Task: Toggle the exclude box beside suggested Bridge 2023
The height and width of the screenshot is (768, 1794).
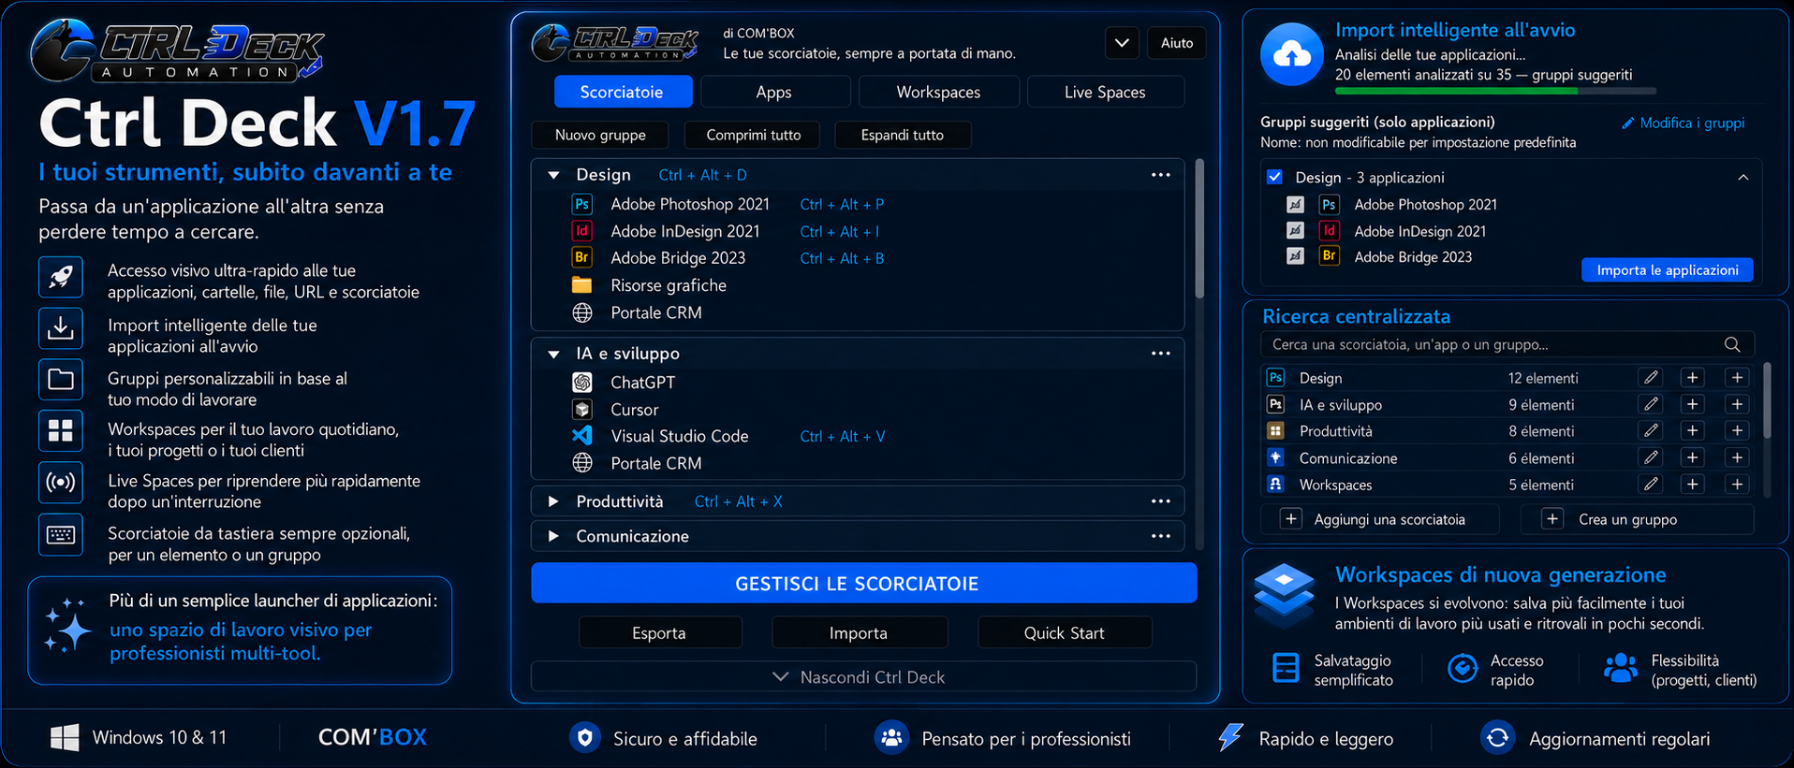Action: [1295, 256]
